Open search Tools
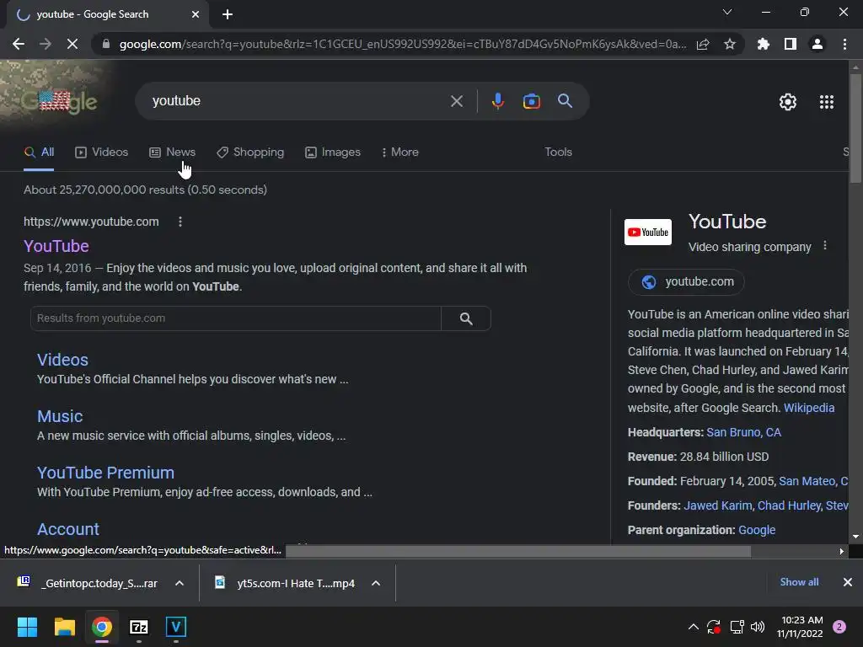This screenshot has height=647, width=863. (x=558, y=152)
